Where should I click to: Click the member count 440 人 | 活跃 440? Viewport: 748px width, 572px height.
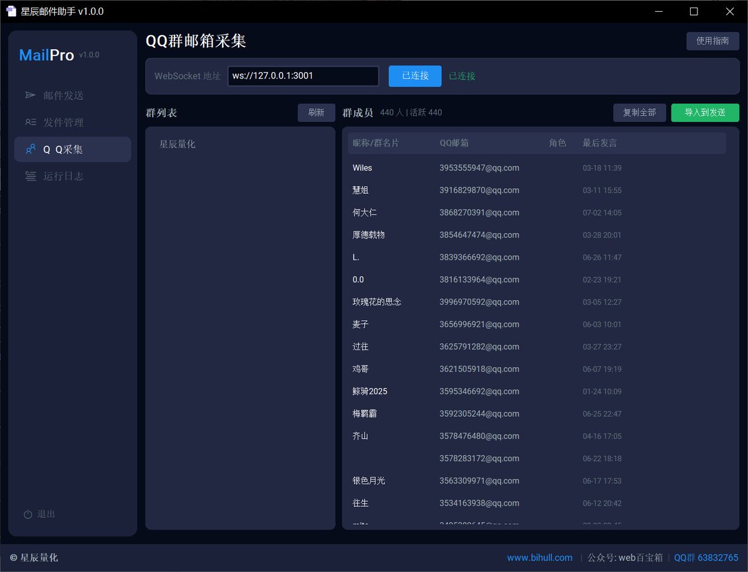coord(411,113)
